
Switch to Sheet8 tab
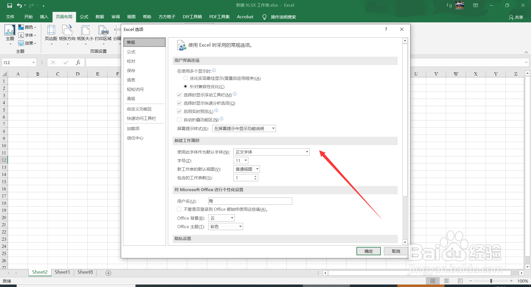pyautogui.click(x=85, y=272)
